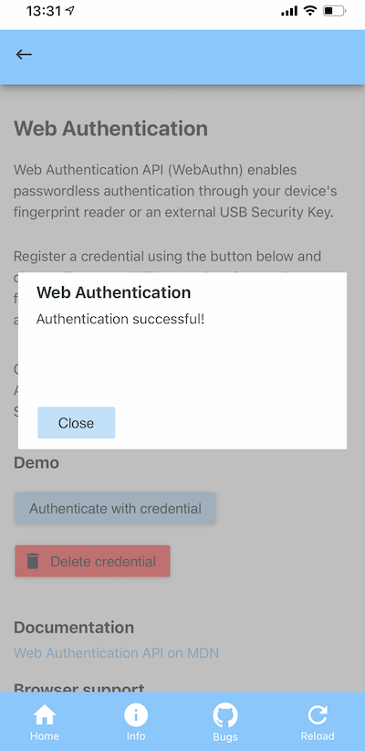Tap the location arrow beside time
This screenshot has width=365, height=751.
pyautogui.click(x=70, y=11)
